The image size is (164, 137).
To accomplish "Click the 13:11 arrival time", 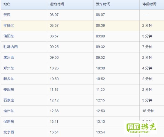I will [54, 121].
